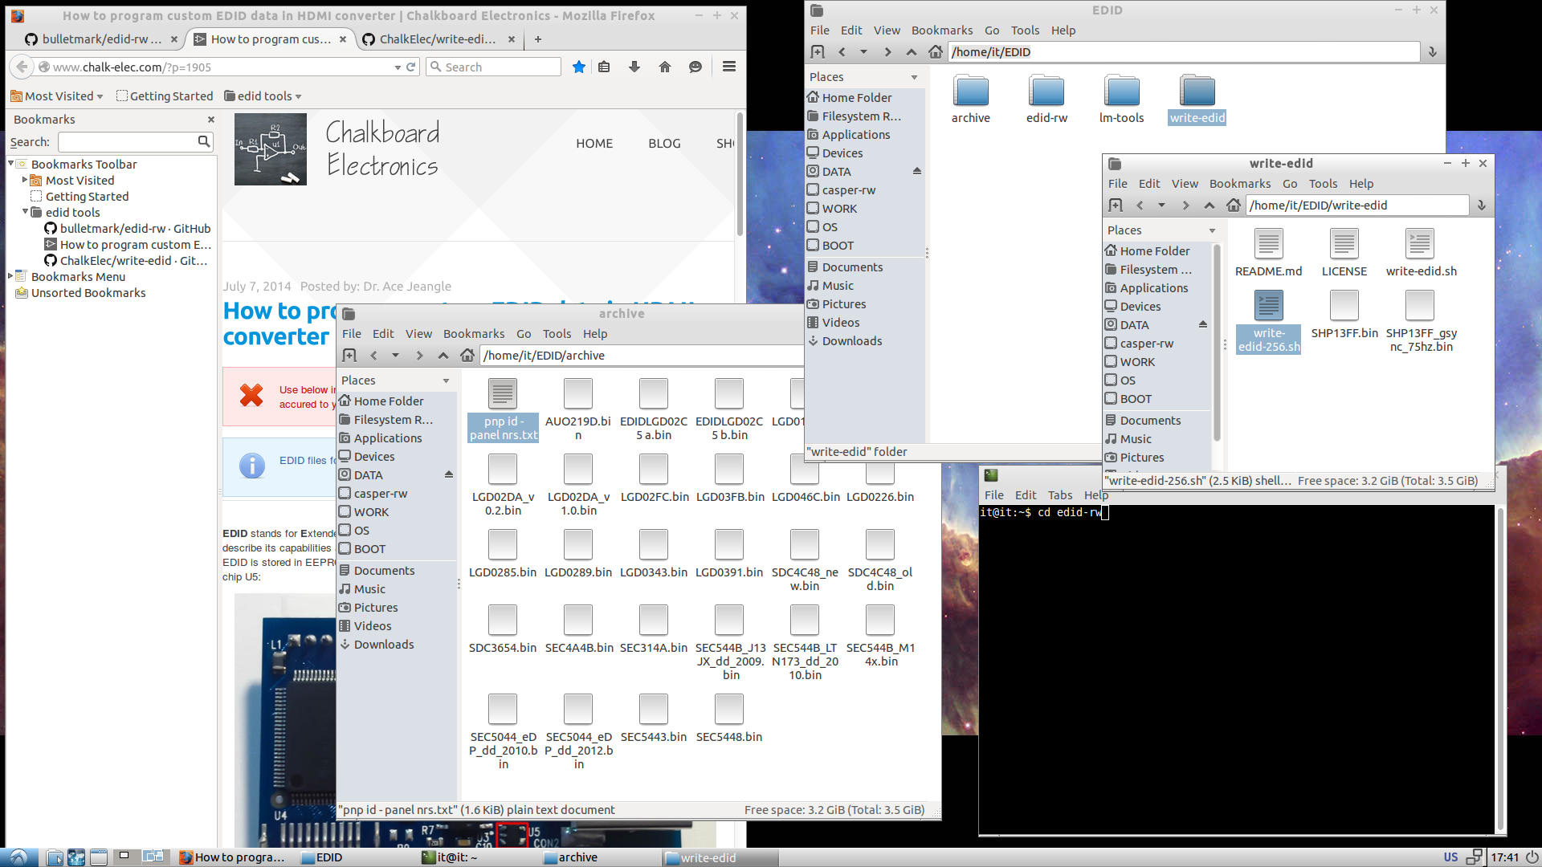1542x867 pixels.
Task: Close the Bookmarks sidebar panel
Action: click(x=211, y=120)
